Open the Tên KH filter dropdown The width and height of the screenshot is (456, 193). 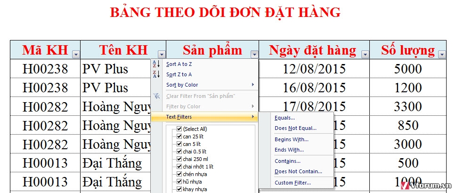tap(162, 54)
